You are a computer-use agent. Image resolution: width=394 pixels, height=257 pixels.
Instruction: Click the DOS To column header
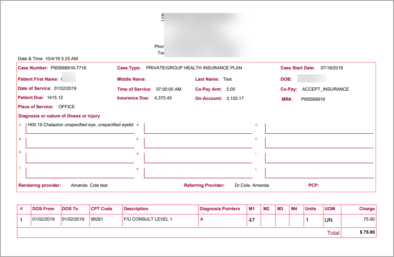pyautogui.click(x=70, y=209)
